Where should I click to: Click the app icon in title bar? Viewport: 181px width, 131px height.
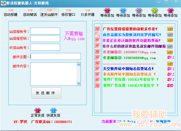[3, 3]
